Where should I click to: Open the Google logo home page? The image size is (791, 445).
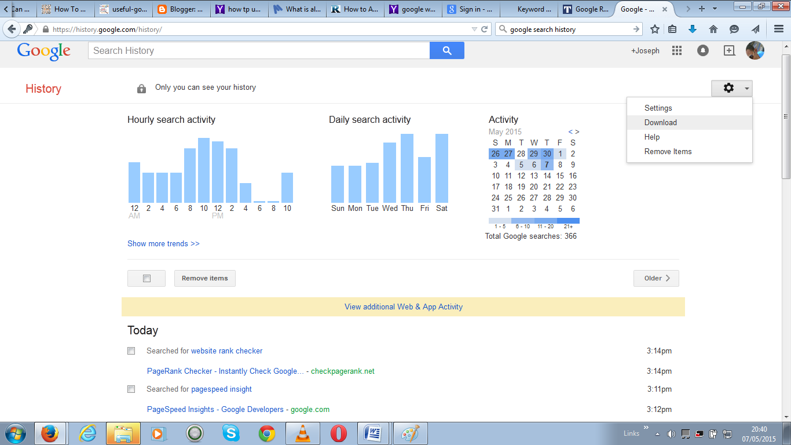pyautogui.click(x=44, y=51)
